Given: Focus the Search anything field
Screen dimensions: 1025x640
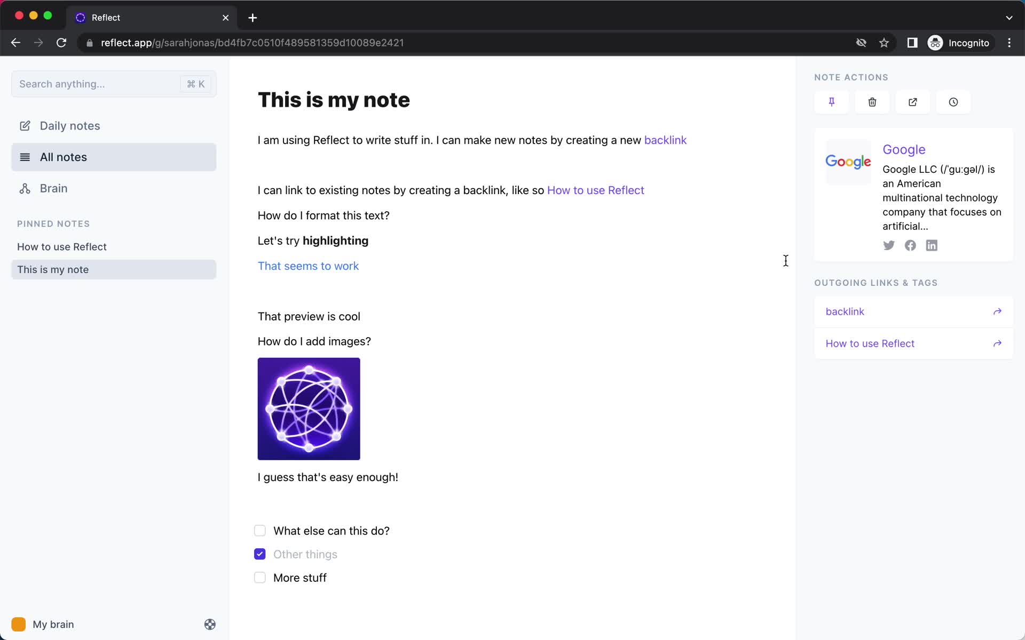Looking at the screenshot, I should pos(114,84).
